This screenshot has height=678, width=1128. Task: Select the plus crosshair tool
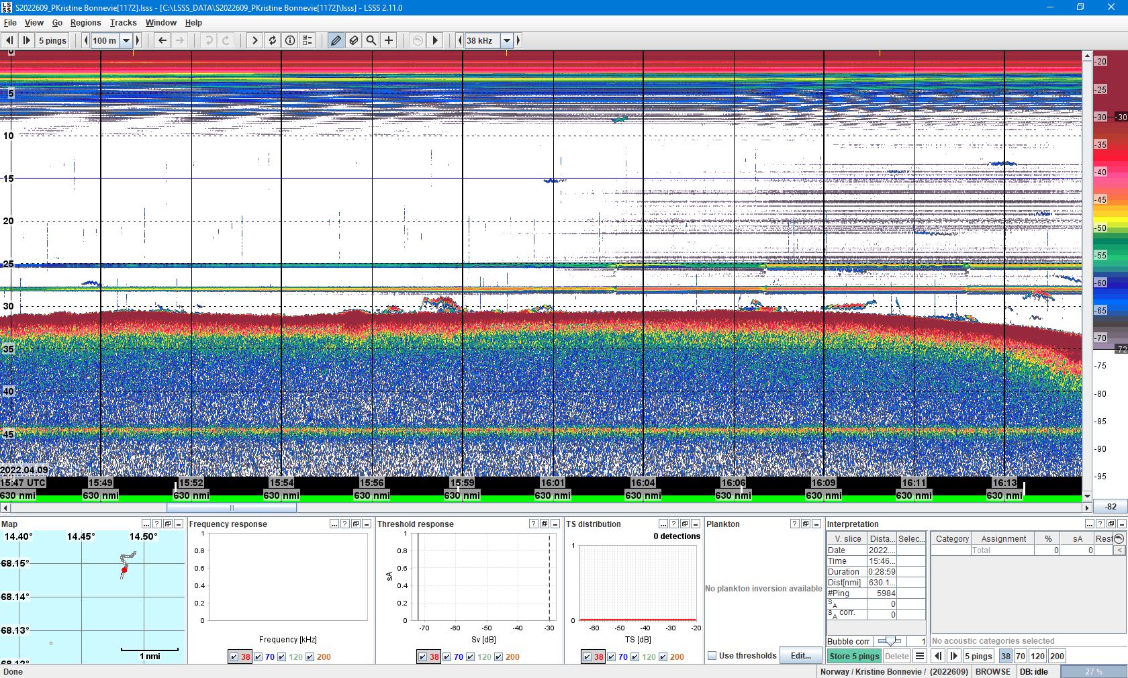click(x=389, y=40)
